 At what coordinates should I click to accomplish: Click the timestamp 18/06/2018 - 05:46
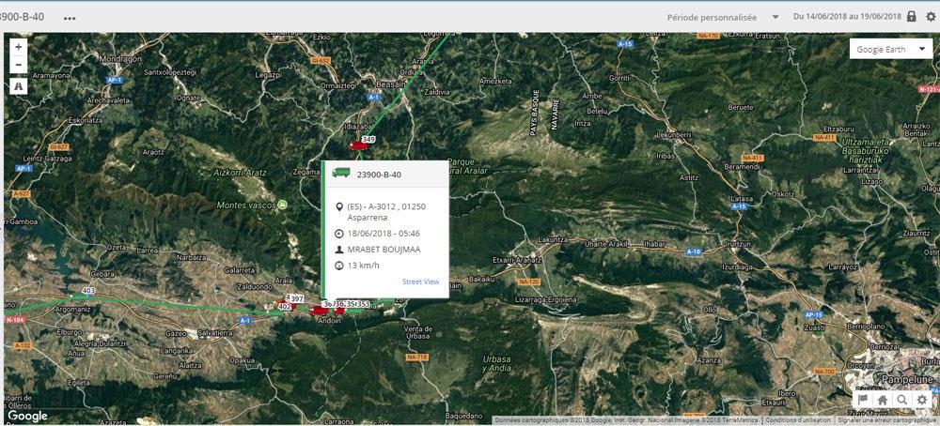[x=384, y=234]
